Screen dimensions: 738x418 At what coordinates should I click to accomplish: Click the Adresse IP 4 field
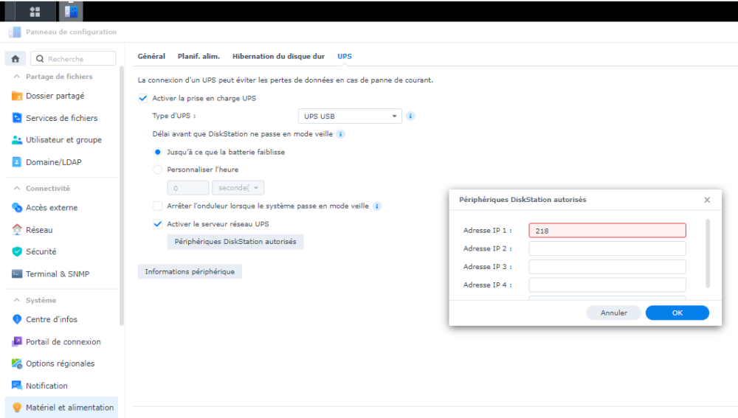point(607,285)
